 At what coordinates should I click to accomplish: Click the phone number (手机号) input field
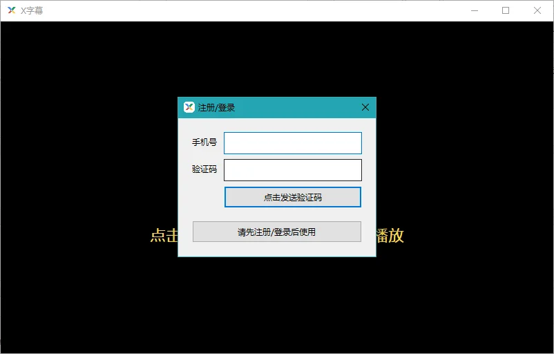tap(293, 143)
